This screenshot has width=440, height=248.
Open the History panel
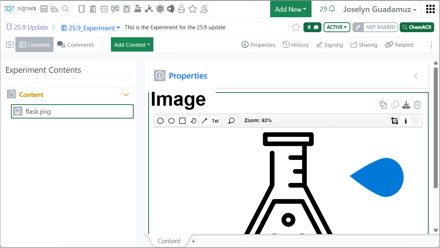tap(295, 45)
